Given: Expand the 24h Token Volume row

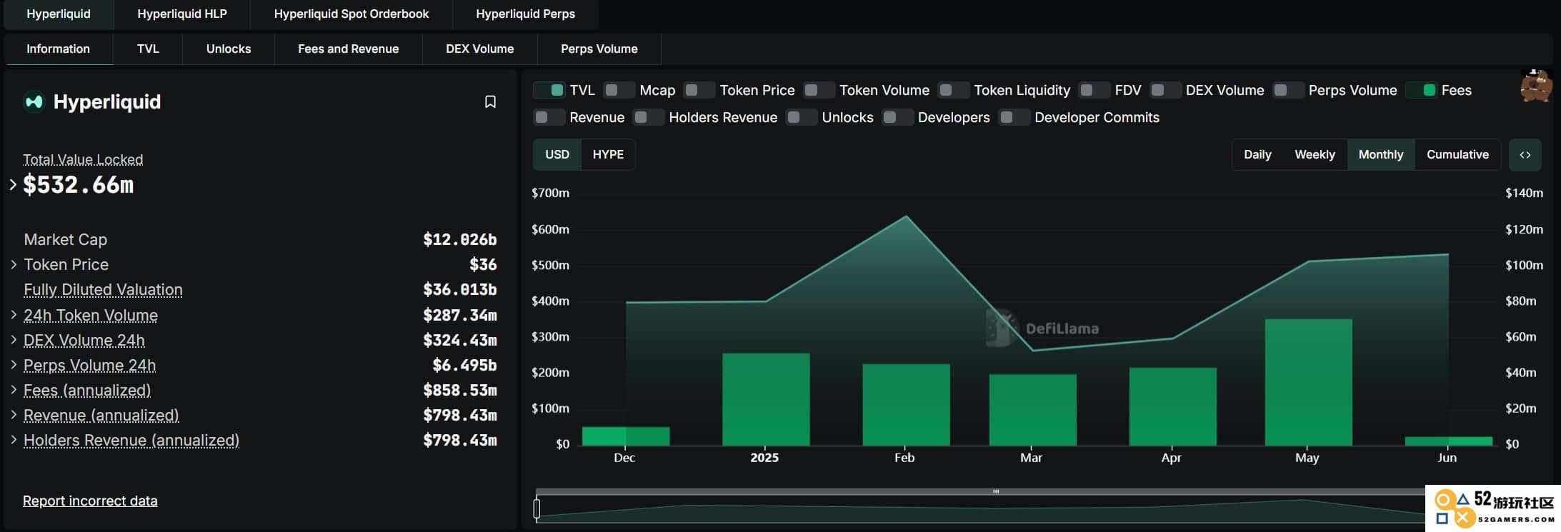Looking at the screenshot, I should tap(14, 314).
